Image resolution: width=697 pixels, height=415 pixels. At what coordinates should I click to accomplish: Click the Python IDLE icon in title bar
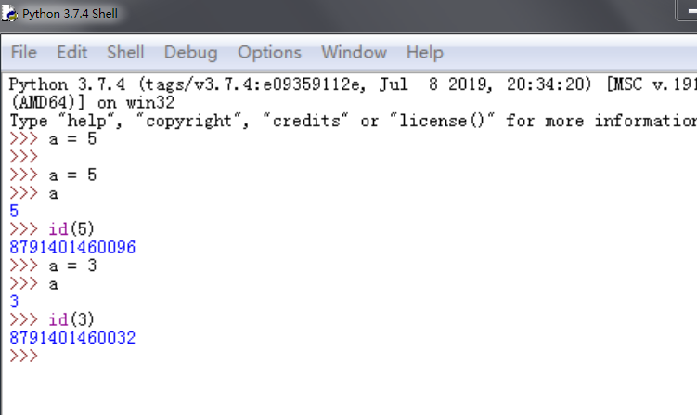tap(9, 13)
